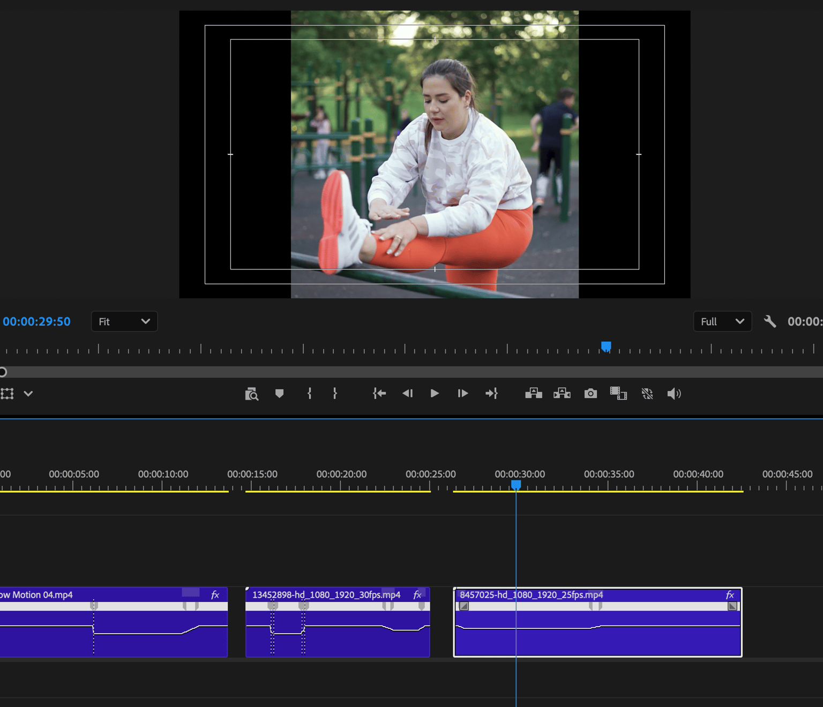Toggle audio mute speaker icon
The width and height of the screenshot is (823, 707).
(x=674, y=394)
